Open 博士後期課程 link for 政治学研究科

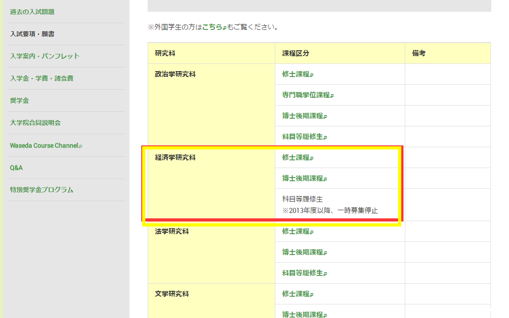tap(303, 116)
